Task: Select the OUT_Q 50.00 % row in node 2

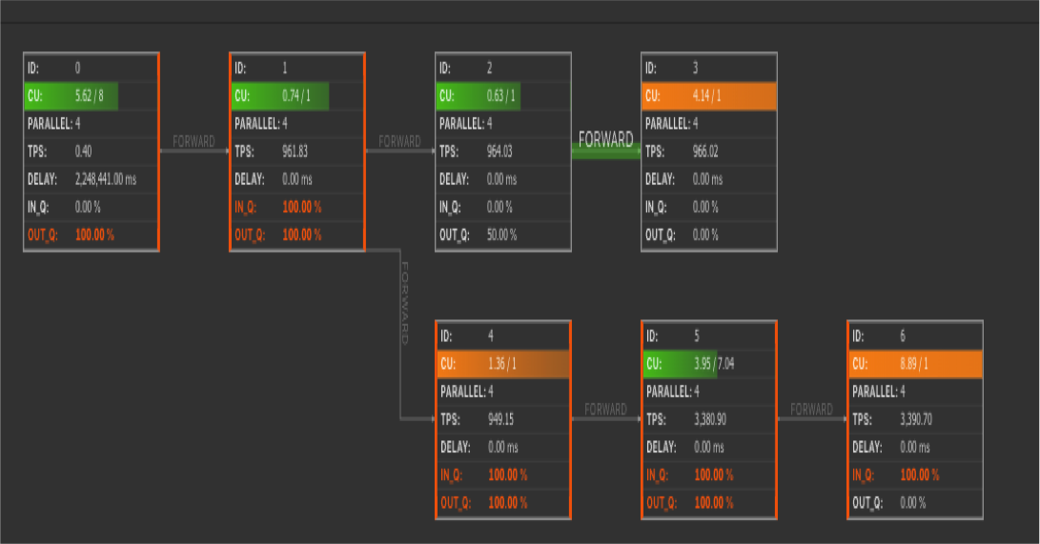Action: coord(502,234)
